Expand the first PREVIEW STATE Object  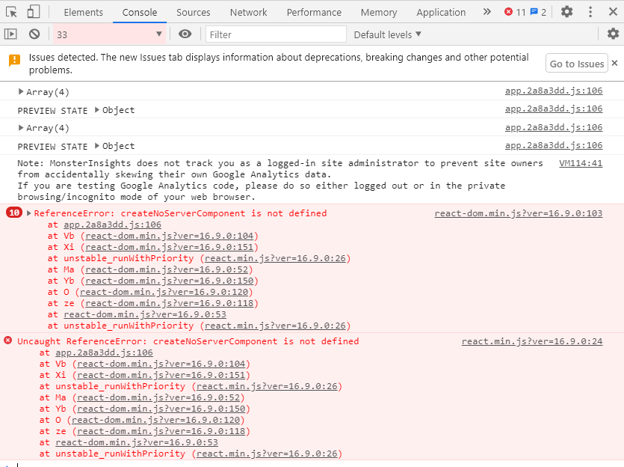[x=97, y=110]
